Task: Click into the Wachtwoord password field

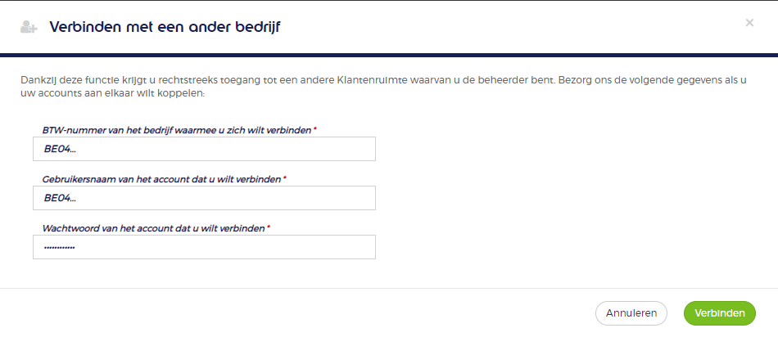Action: coord(204,247)
